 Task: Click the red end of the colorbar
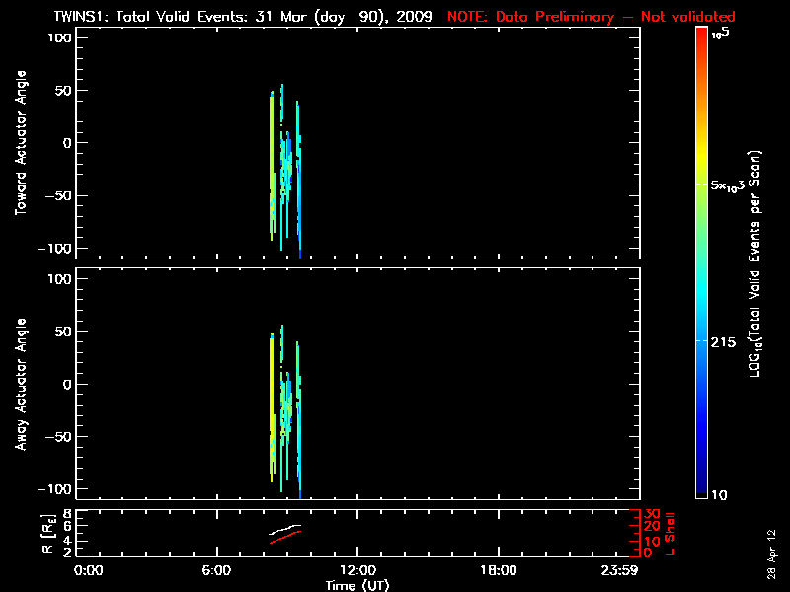[x=701, y=39]
